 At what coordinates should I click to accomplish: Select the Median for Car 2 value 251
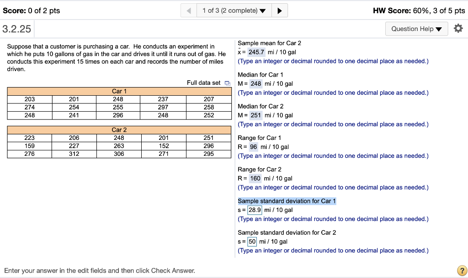[x=256, y=115]
